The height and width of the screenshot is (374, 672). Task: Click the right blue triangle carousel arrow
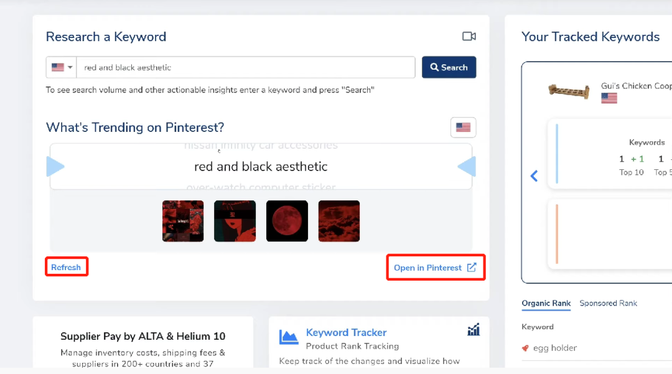467,167
